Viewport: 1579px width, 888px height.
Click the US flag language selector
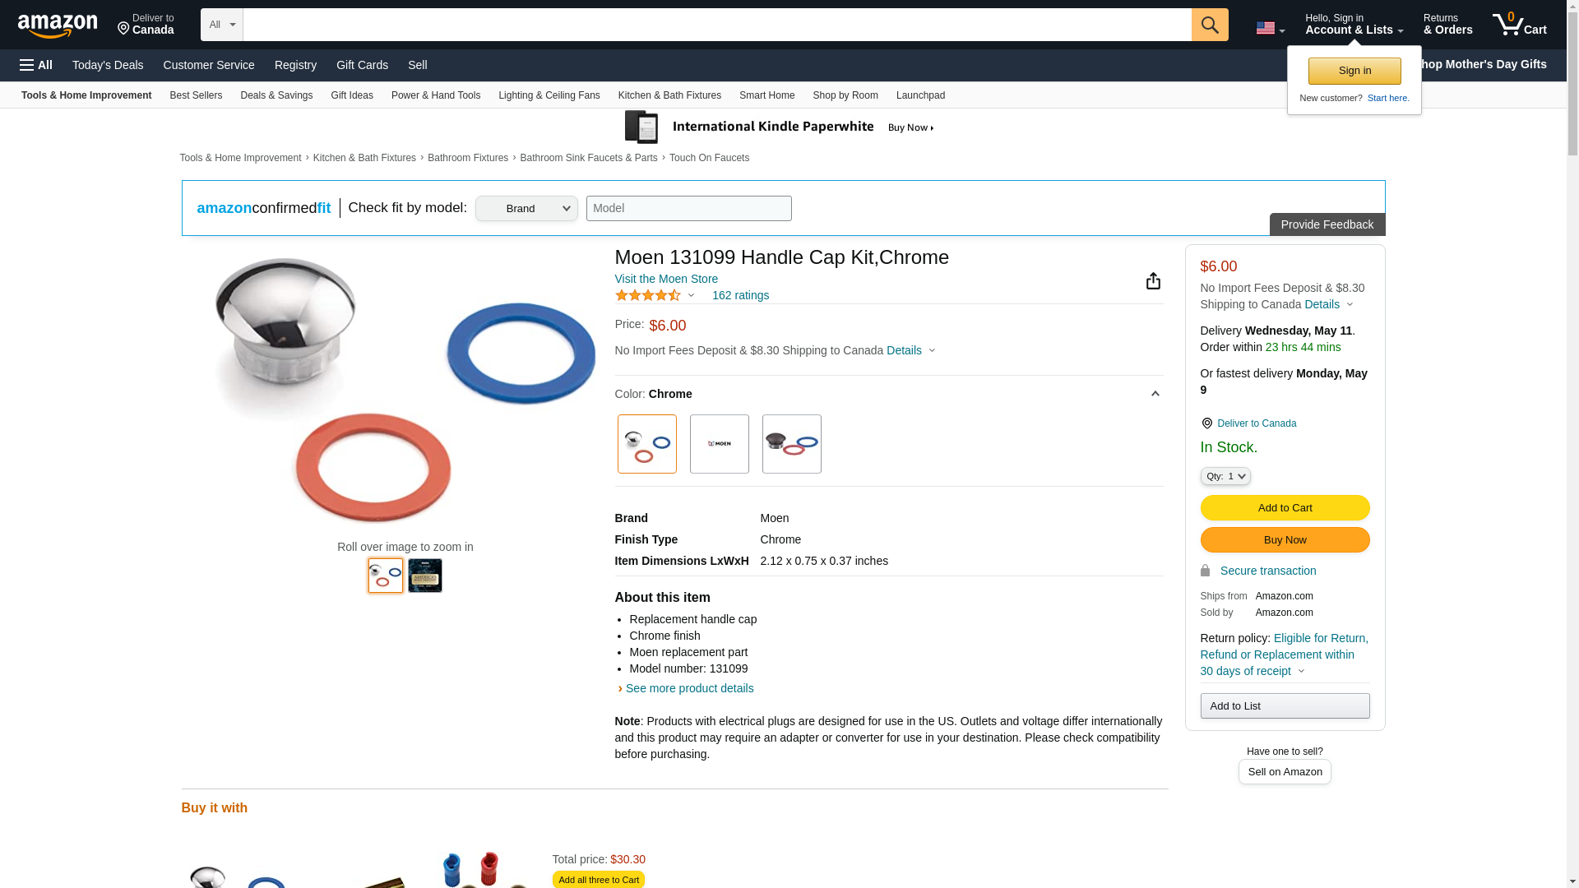point(1270,28)
